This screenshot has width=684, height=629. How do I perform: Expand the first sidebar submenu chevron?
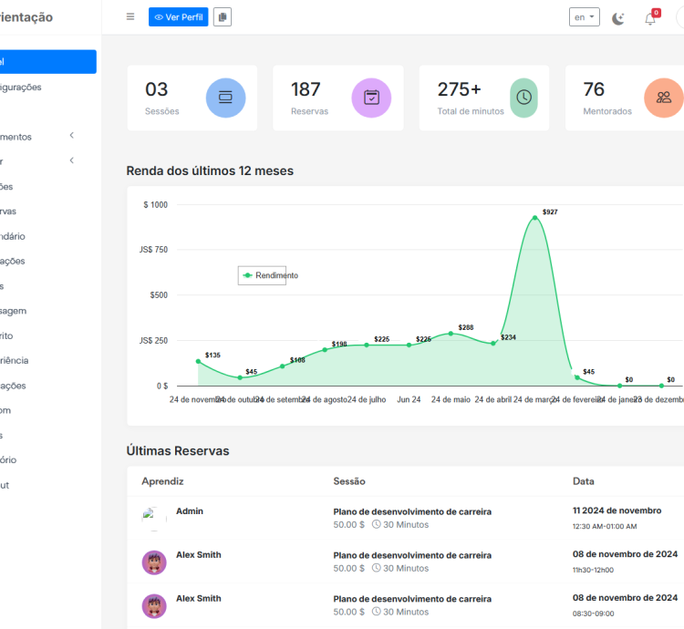[72, 137]
